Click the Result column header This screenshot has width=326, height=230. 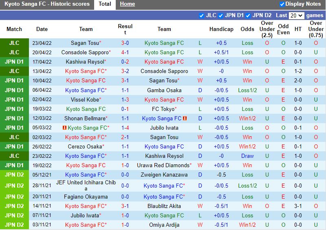(125, 29)
